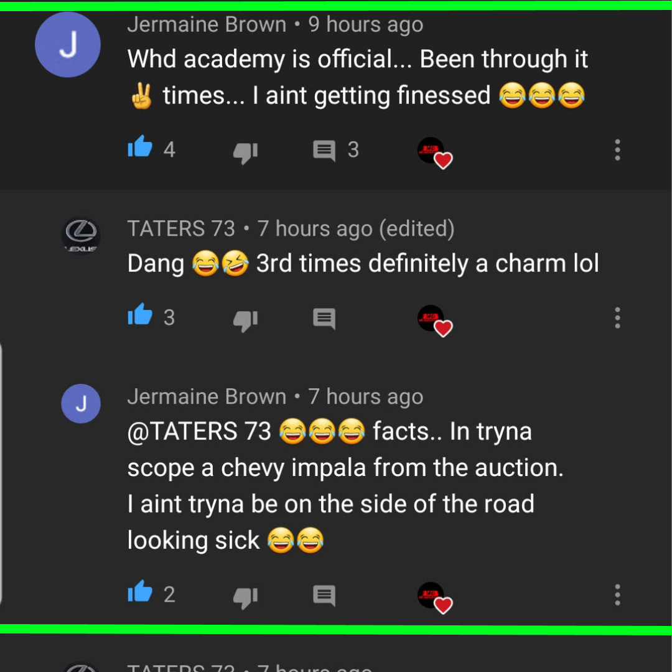Tap creator heart on Whd academy comment
The image size is (672, 672).
pos(435,153)
